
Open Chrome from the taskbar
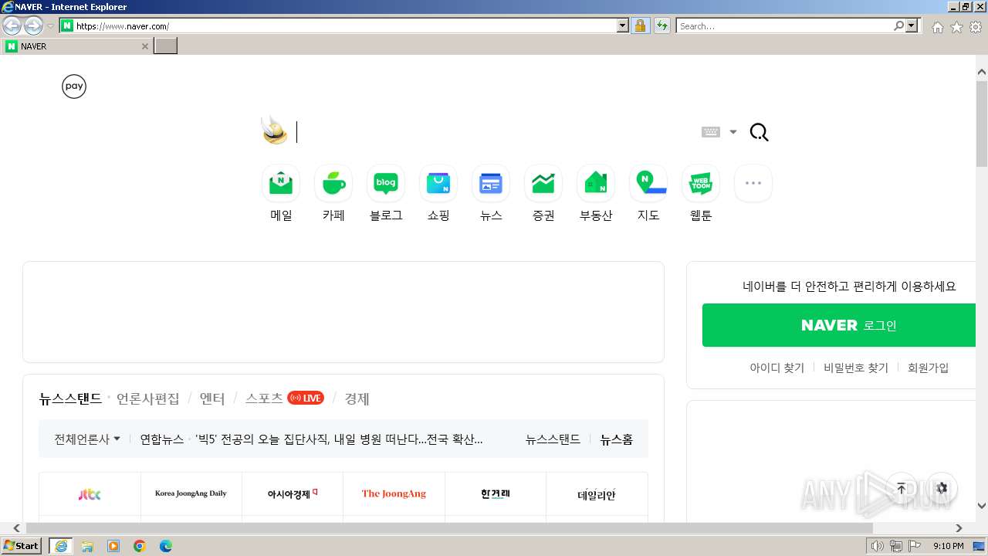140,546
